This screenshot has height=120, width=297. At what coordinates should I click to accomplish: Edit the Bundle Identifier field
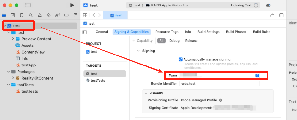coord(219,84)
